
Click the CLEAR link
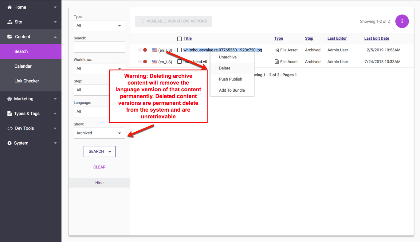click(x=99, y=167)
